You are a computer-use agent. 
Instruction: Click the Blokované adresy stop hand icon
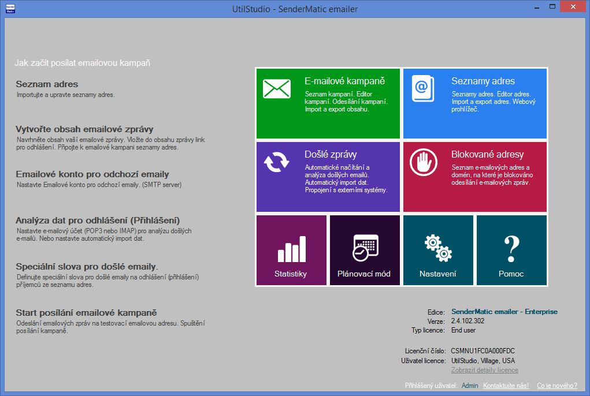click(424, 162)
